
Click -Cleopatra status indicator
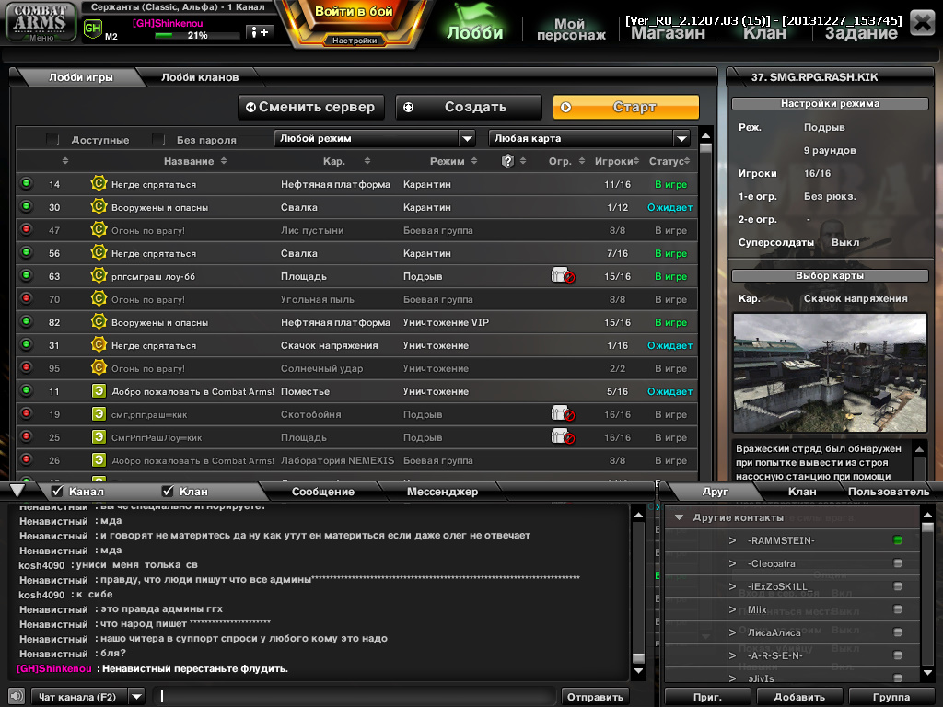(897, 563)
